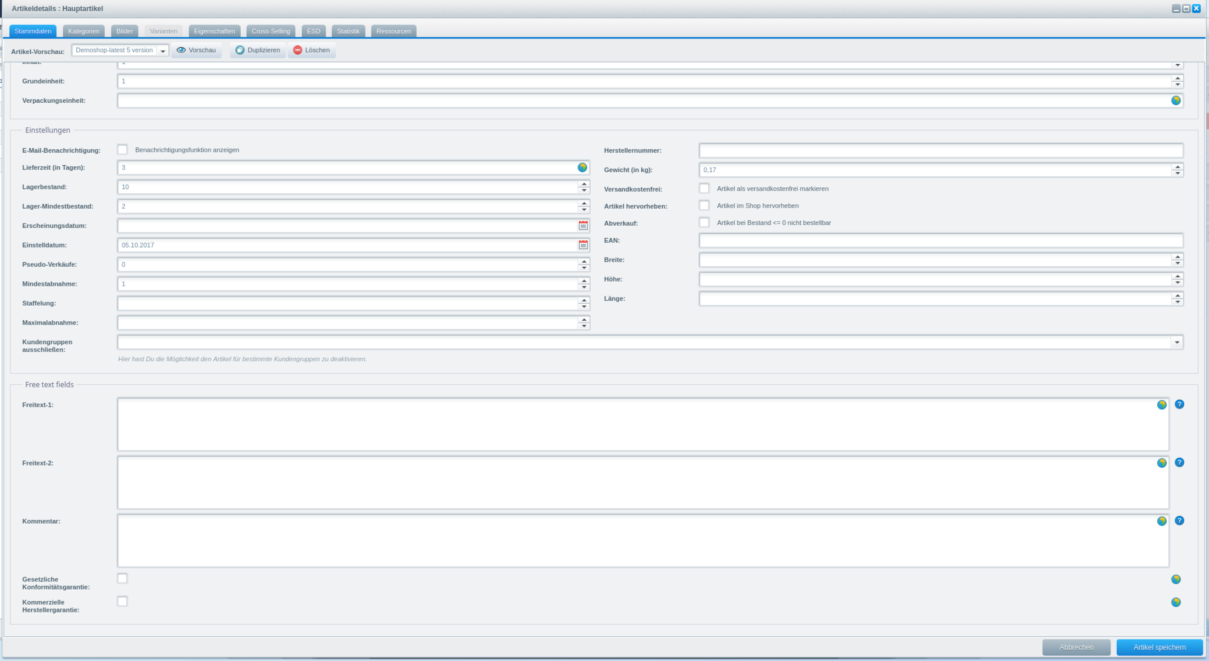Click help icon beside Freitext-1

1179,405
